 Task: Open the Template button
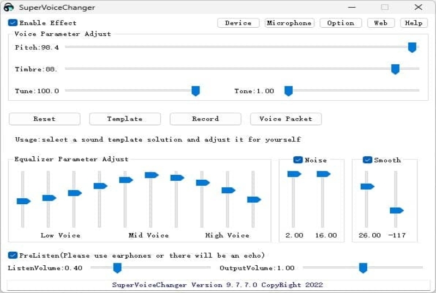(125, 119)
